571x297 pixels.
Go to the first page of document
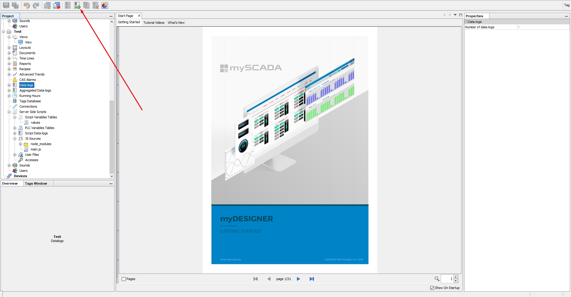pos(256,279)
